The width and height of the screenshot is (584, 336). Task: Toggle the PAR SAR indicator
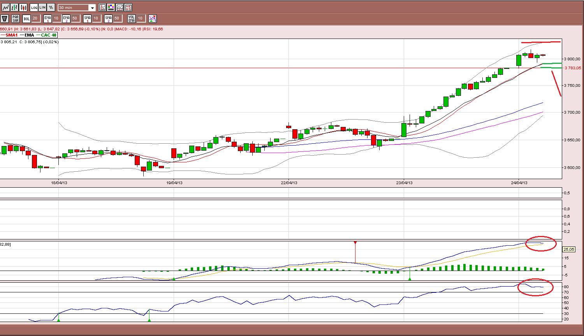pos(16,18)
